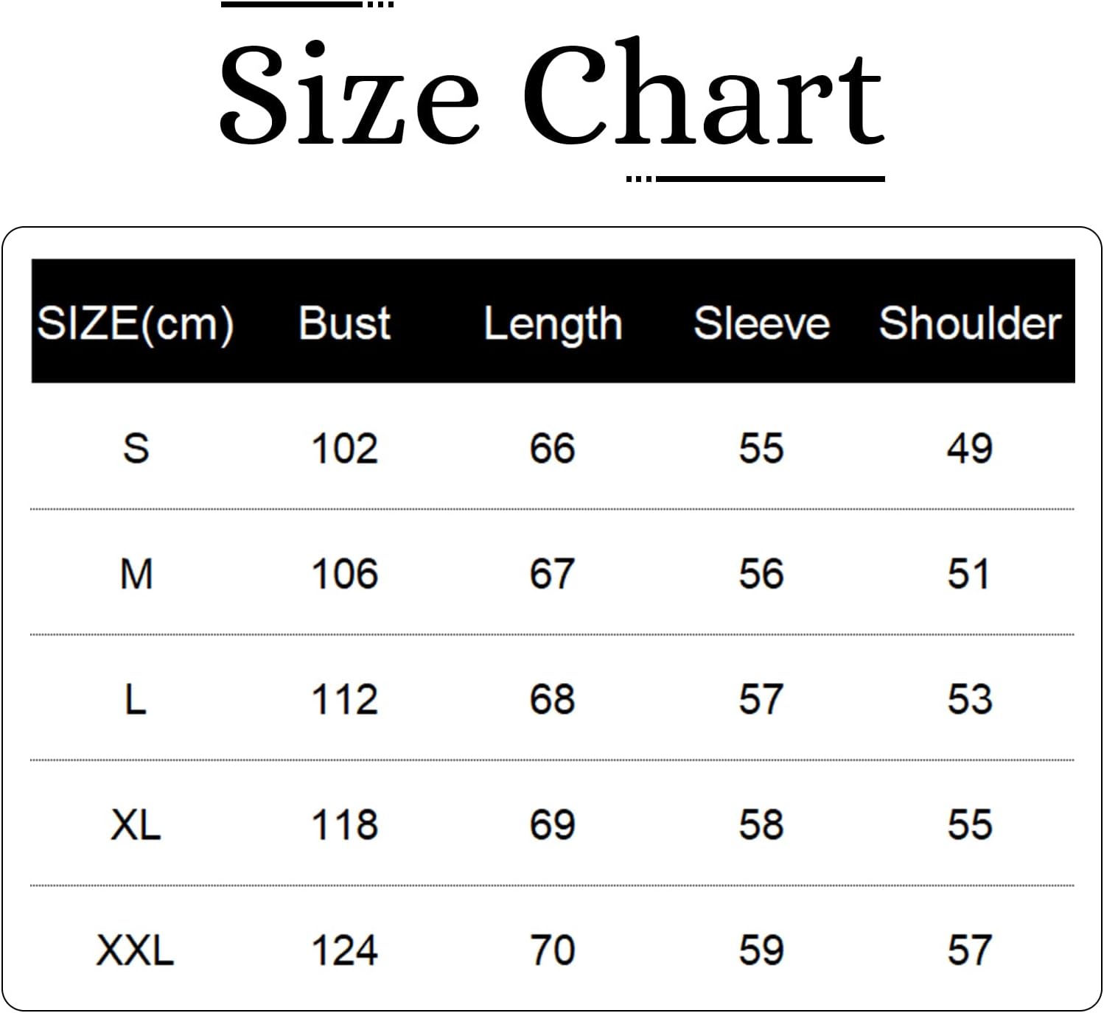Image resolution: width=1104 pixels, height=1013 pixels.
Task: Click bust value 106 for size M
Action: pos(344,574)
